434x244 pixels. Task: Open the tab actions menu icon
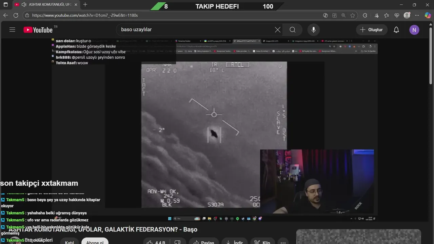[5, 5]
